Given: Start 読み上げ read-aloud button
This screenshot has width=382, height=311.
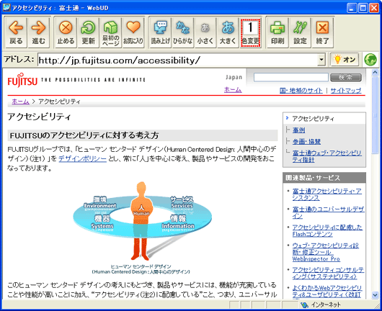Looking at the screenshot, I should coord(160,32).
